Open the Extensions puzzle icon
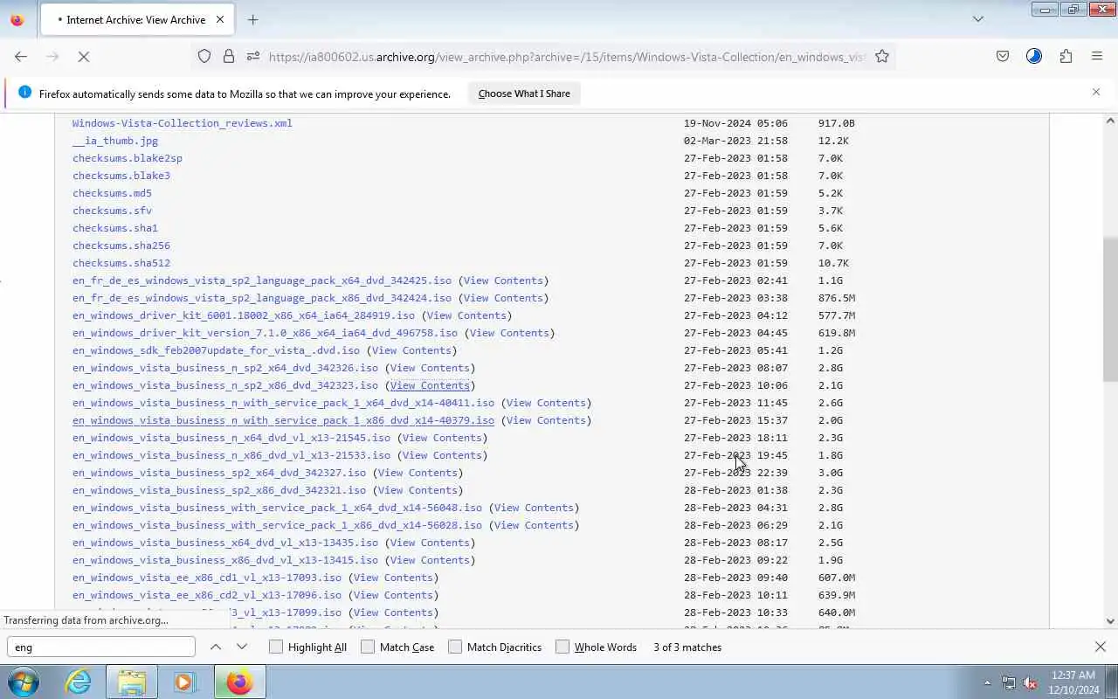This screenshot has height=699, width=1118. [1066, 57]
